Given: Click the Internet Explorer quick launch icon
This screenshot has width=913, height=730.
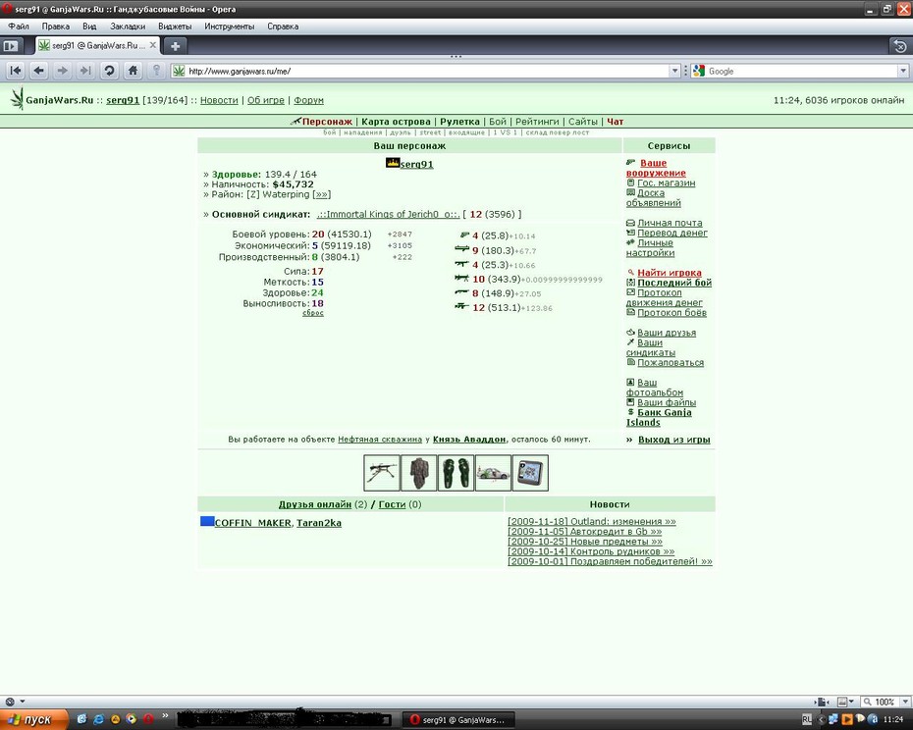Looking at the screenshot, I should tap(98, 719).
